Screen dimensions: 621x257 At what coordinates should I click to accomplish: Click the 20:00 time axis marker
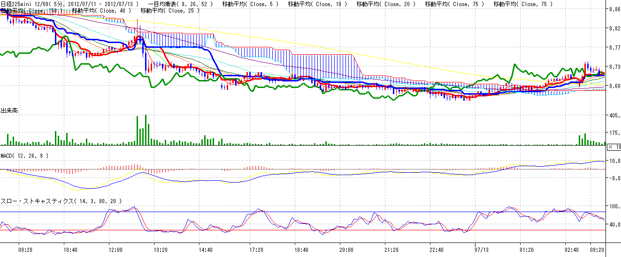pos(345,250)
